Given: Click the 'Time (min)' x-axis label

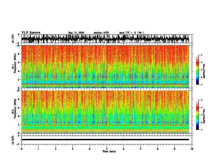Looking at the screenshot, I should [x=109, y=151].
